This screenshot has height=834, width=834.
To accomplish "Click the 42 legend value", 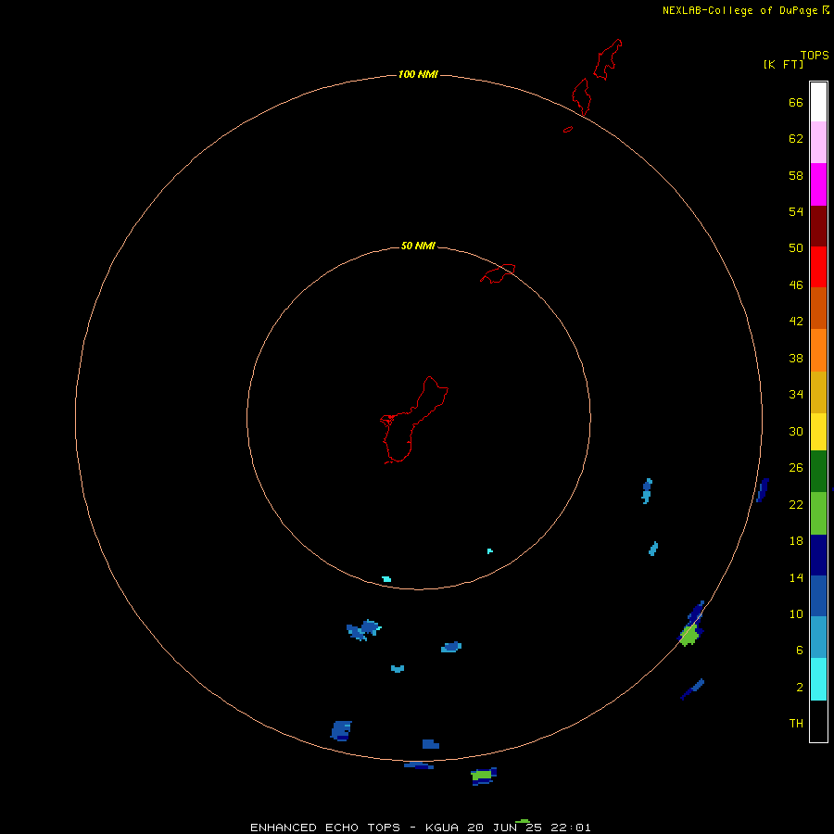I will 796,321.
